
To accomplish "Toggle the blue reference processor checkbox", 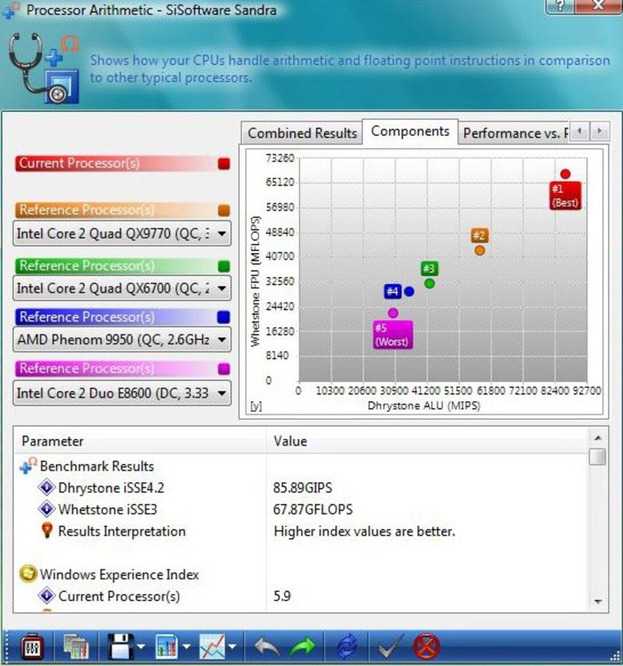I will tap(224, 317).
